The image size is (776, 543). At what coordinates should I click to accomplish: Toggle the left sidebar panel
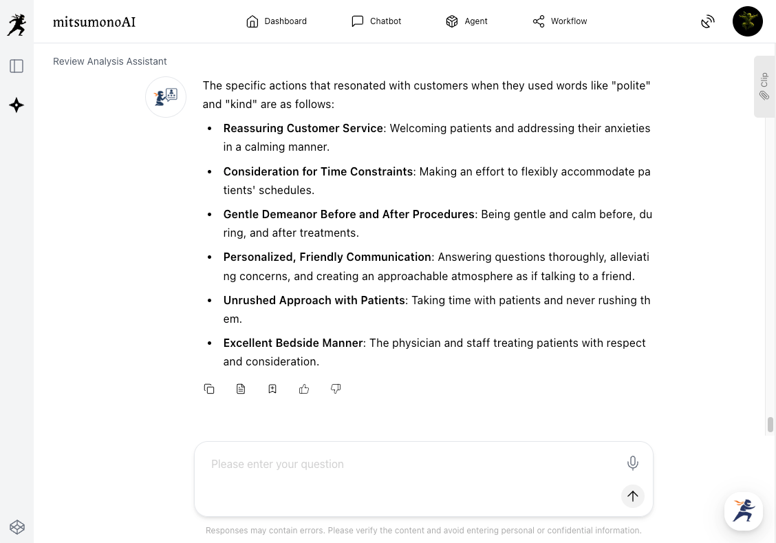(17, 66)
